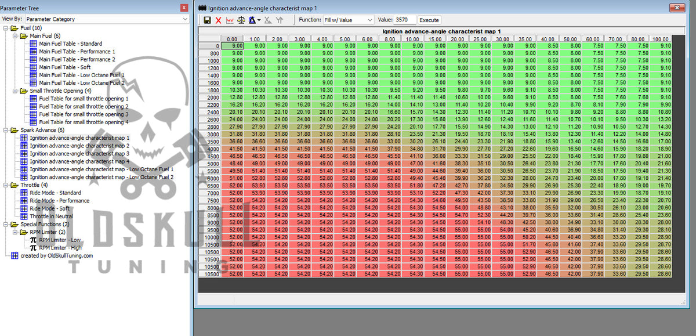Collapse the Fuel (10) tree node
The height and width of the screenshot is (336, 696).
(x=6, y=28)
